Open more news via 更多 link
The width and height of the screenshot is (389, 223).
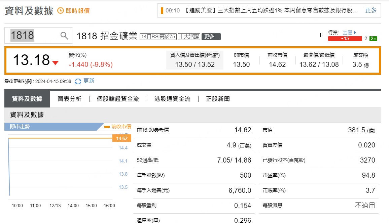point(371,10)
